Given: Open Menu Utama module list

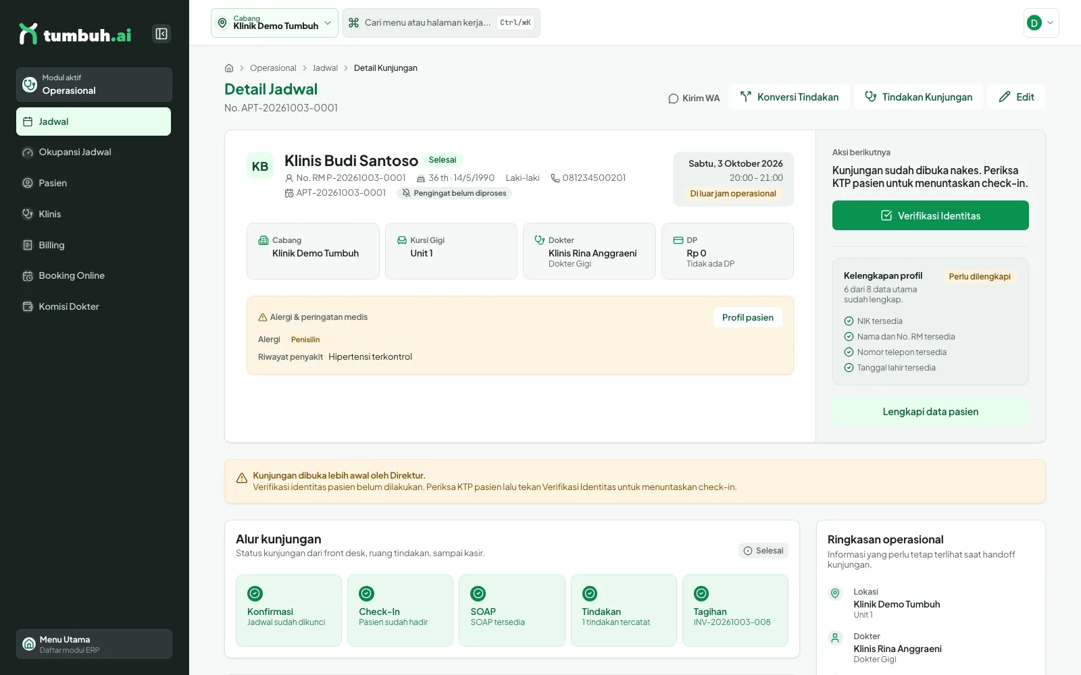Looking at the screenshot, I should [94, 644].
